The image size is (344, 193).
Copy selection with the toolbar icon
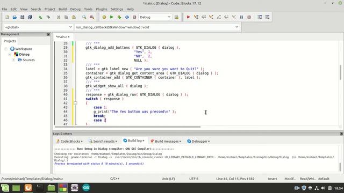[x=66, y=17]
